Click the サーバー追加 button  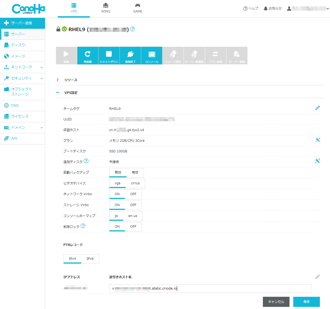23,23
